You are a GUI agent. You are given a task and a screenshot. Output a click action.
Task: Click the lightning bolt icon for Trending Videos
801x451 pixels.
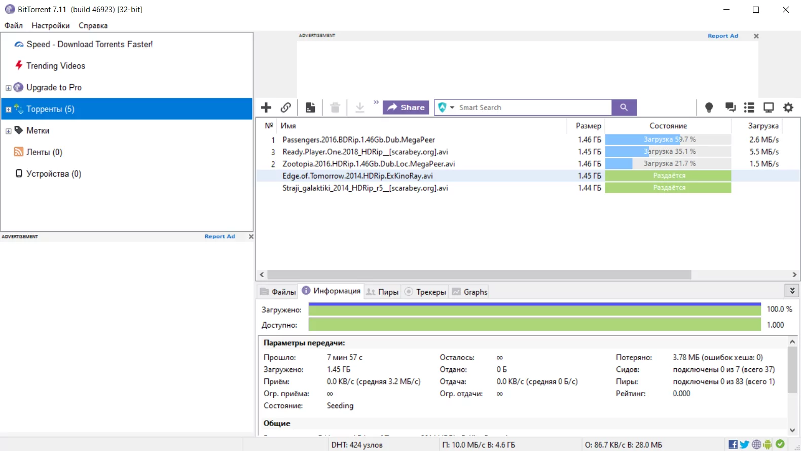coord(19,65)
